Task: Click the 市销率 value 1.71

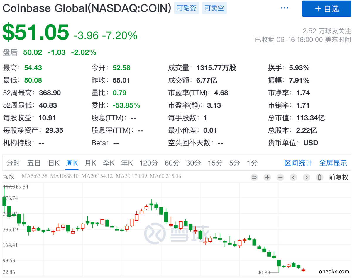Action: click(x=303, y=105)
